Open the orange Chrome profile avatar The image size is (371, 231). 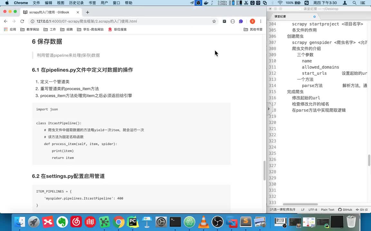[x=252, y=21]
